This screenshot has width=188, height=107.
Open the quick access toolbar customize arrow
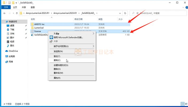16,3
